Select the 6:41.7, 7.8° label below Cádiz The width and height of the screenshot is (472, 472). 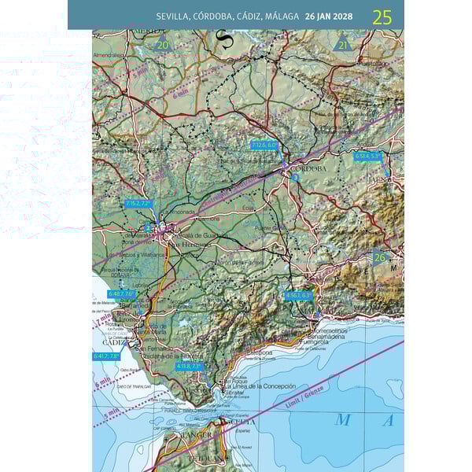106,356
